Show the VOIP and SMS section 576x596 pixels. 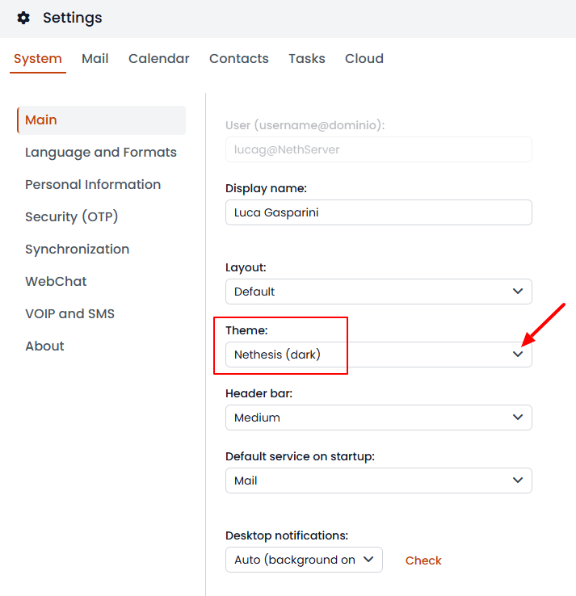(x=70, y=314)
